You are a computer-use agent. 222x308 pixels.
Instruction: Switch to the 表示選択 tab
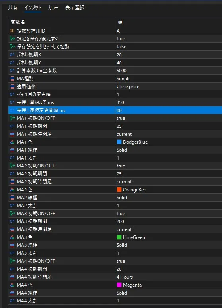point(75,8)
